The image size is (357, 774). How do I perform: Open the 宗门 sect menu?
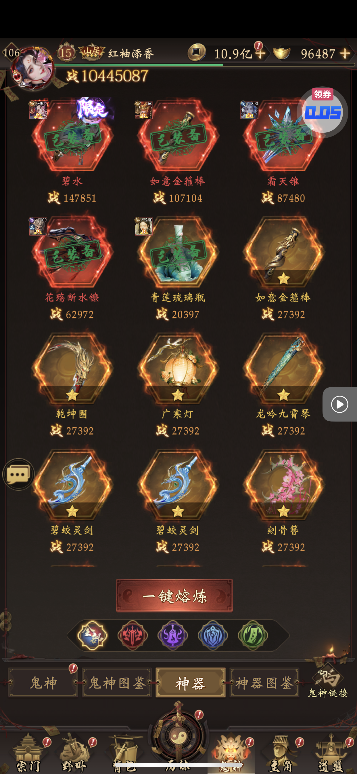[28, 753]
